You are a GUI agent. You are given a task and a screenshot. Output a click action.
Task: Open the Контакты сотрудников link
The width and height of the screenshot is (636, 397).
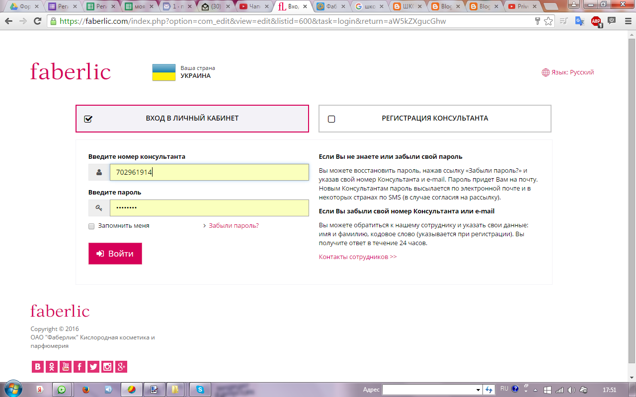tap(358, 257)
